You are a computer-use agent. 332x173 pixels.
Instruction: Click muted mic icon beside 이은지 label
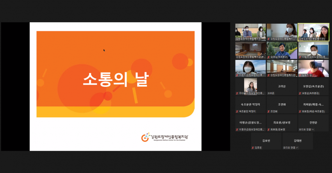237,75
